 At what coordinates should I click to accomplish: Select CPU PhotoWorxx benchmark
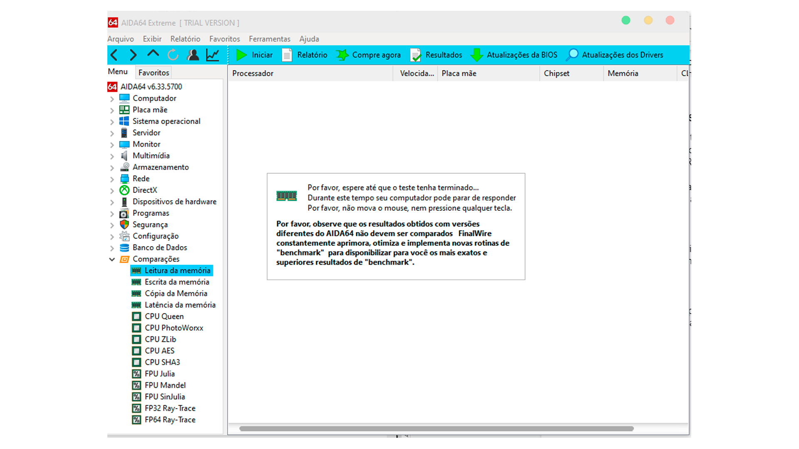168,328
